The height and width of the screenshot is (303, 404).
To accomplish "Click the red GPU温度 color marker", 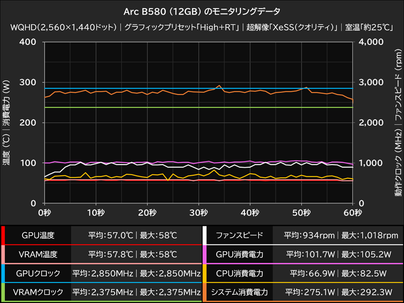I will pos(3,235).
